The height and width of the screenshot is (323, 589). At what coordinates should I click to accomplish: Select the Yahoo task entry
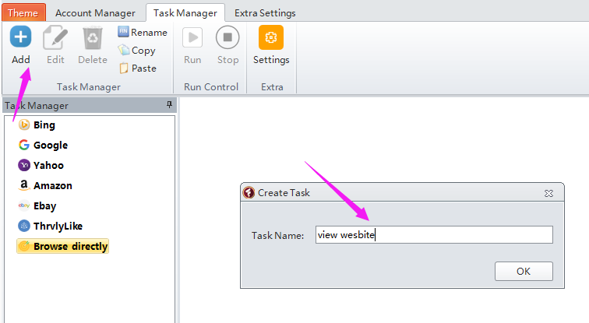pos(48,165)
